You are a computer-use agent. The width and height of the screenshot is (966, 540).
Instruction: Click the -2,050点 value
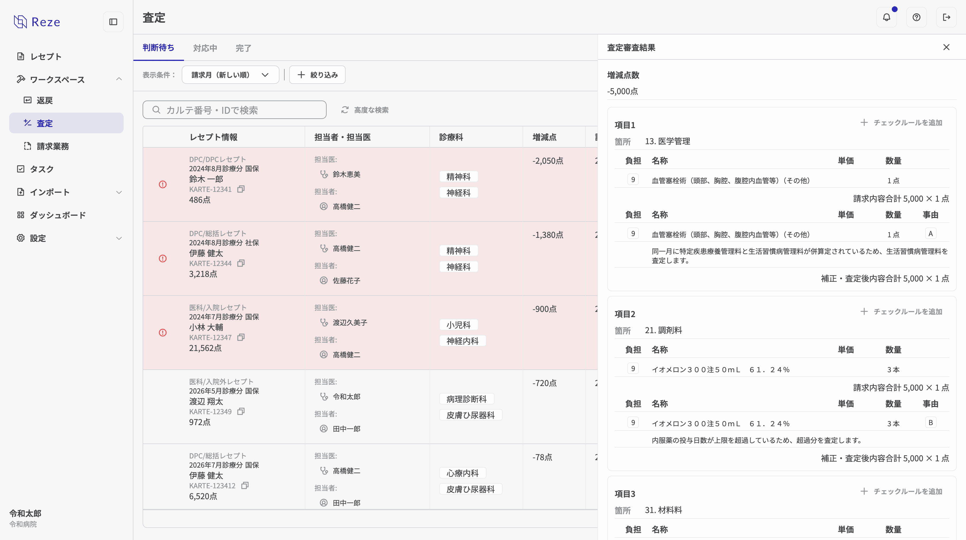pos(548,161)
